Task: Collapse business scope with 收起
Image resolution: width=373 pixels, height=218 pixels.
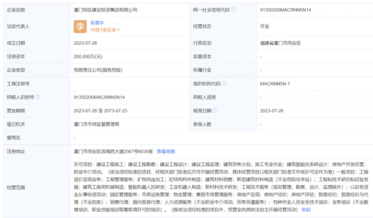Action: click(306, 210)
